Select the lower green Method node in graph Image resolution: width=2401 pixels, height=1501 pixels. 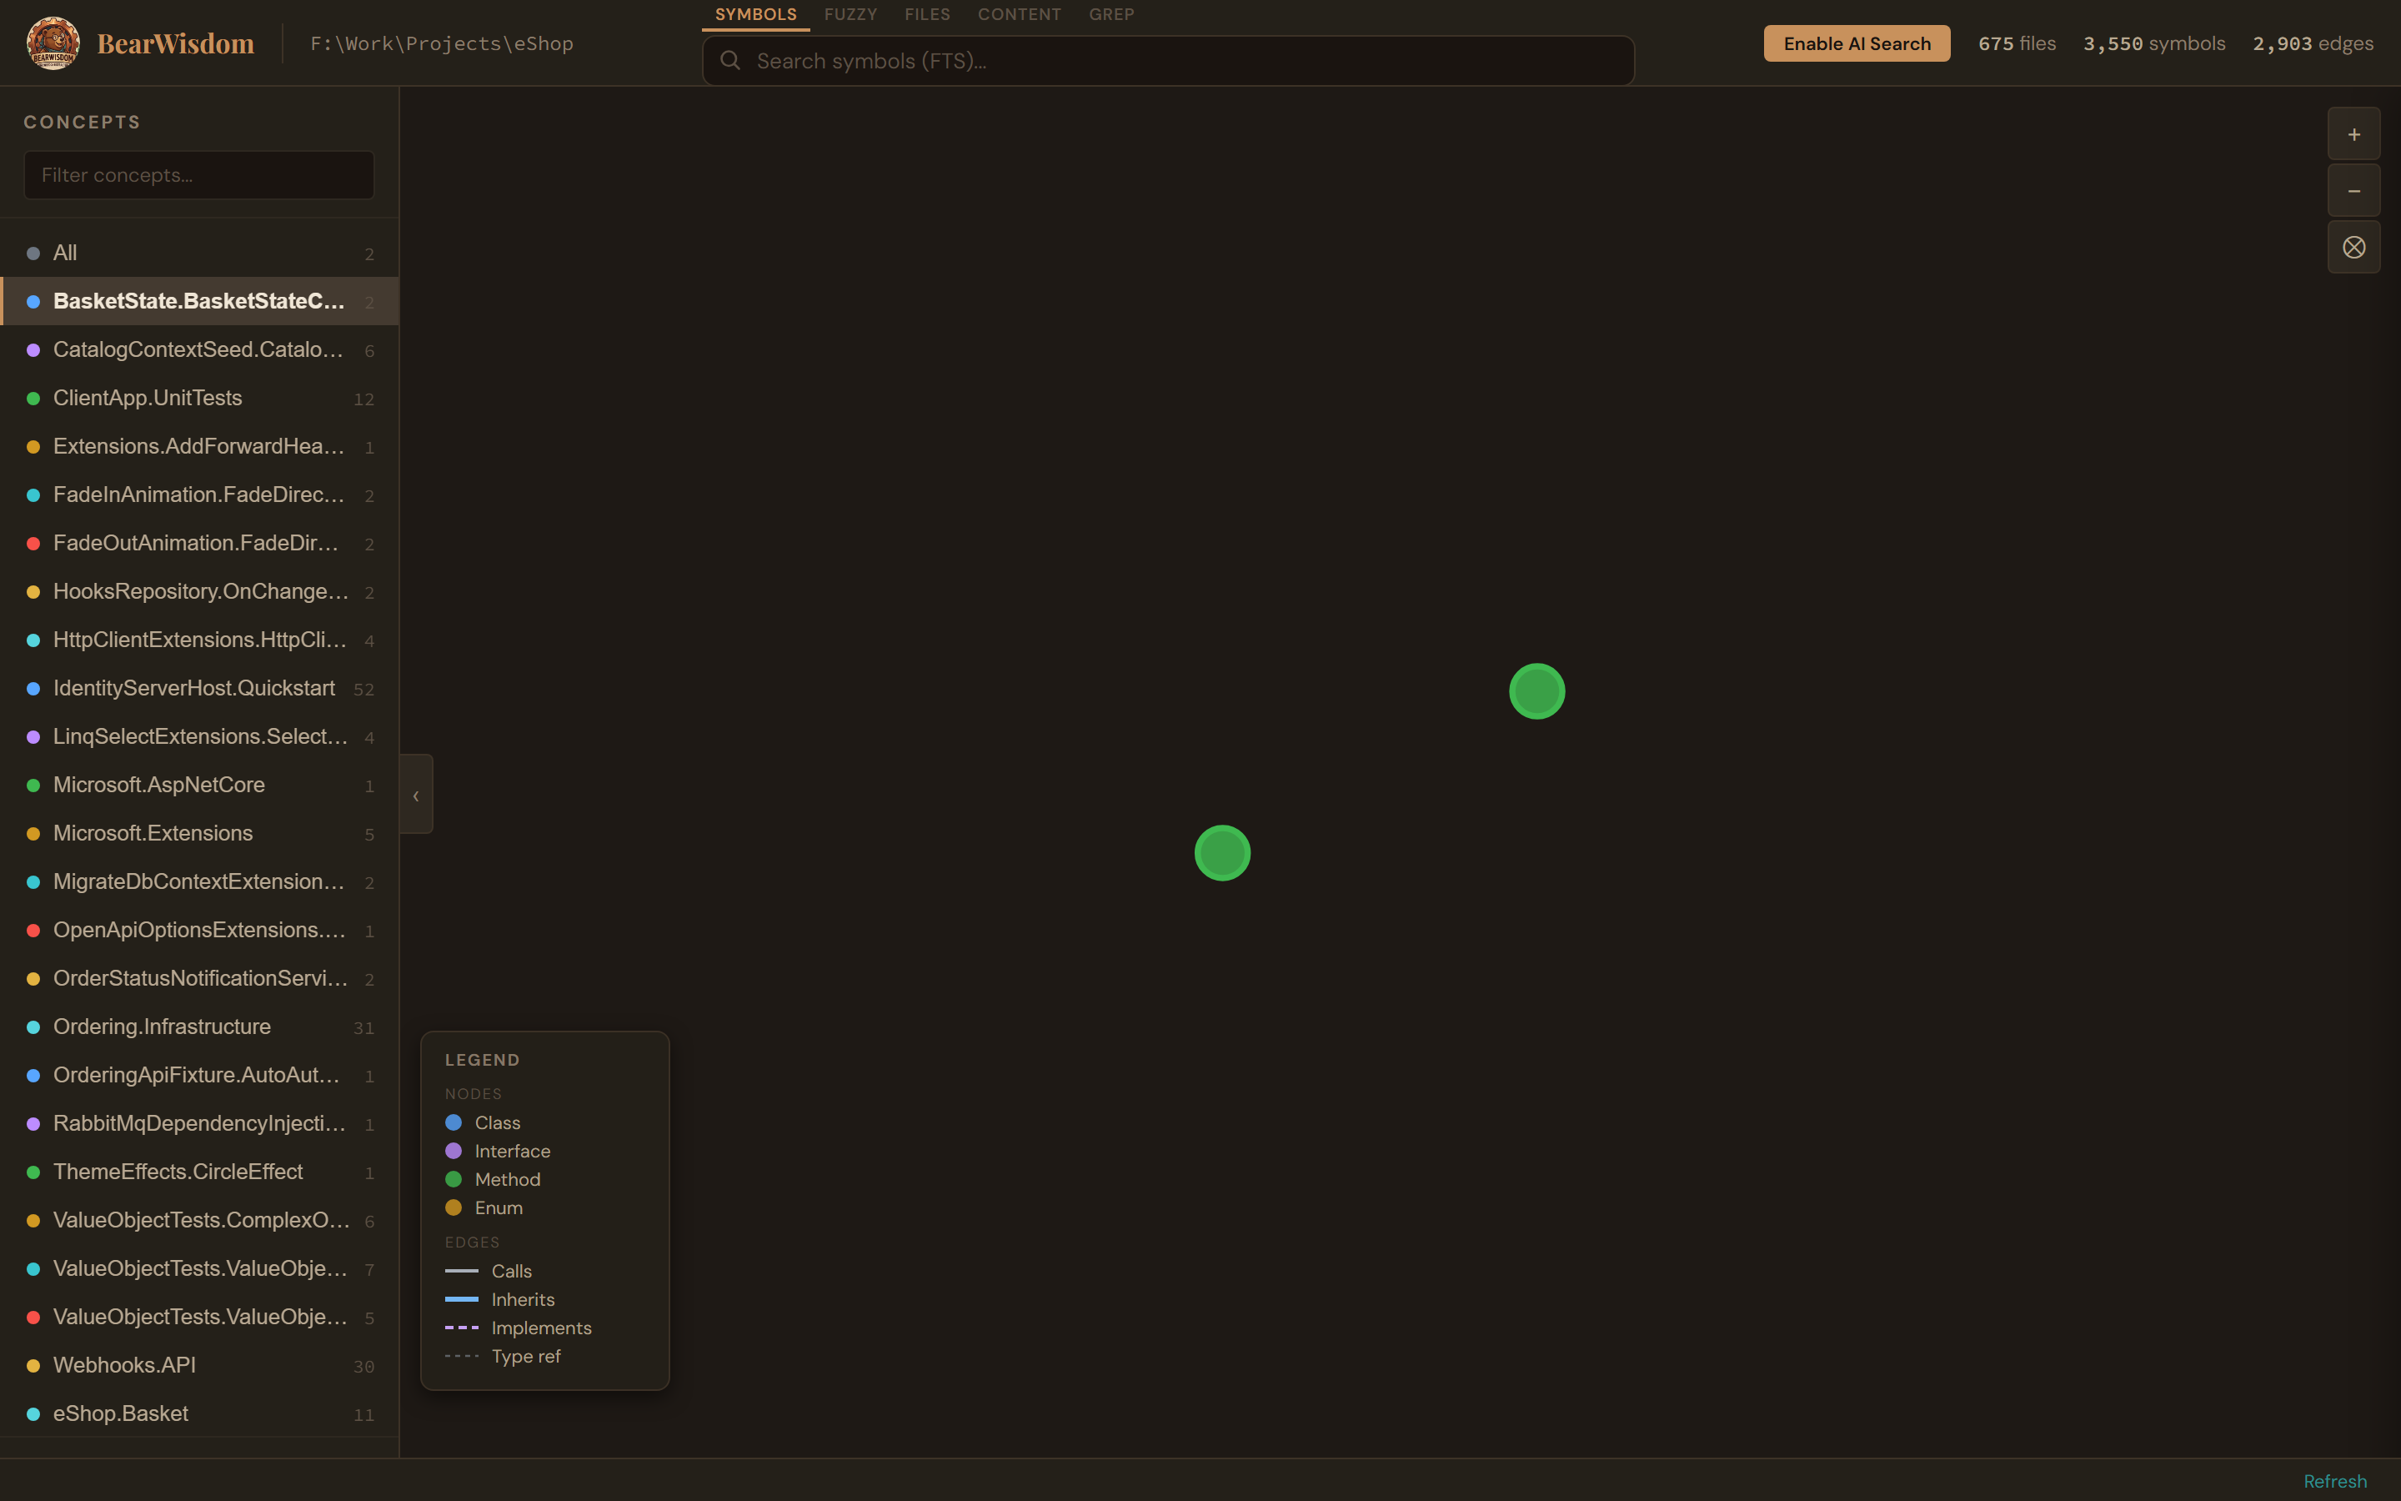[1222, 851]
